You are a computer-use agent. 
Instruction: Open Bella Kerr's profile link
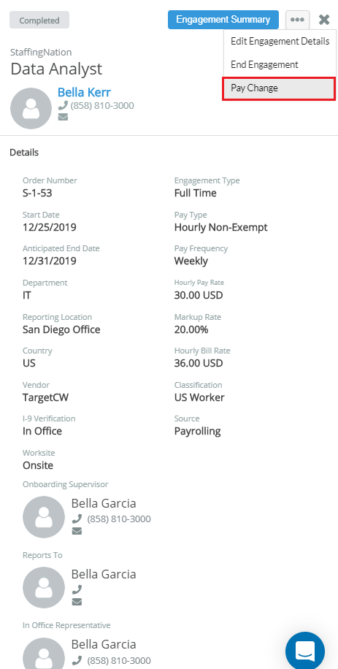(x=85, y=92)
